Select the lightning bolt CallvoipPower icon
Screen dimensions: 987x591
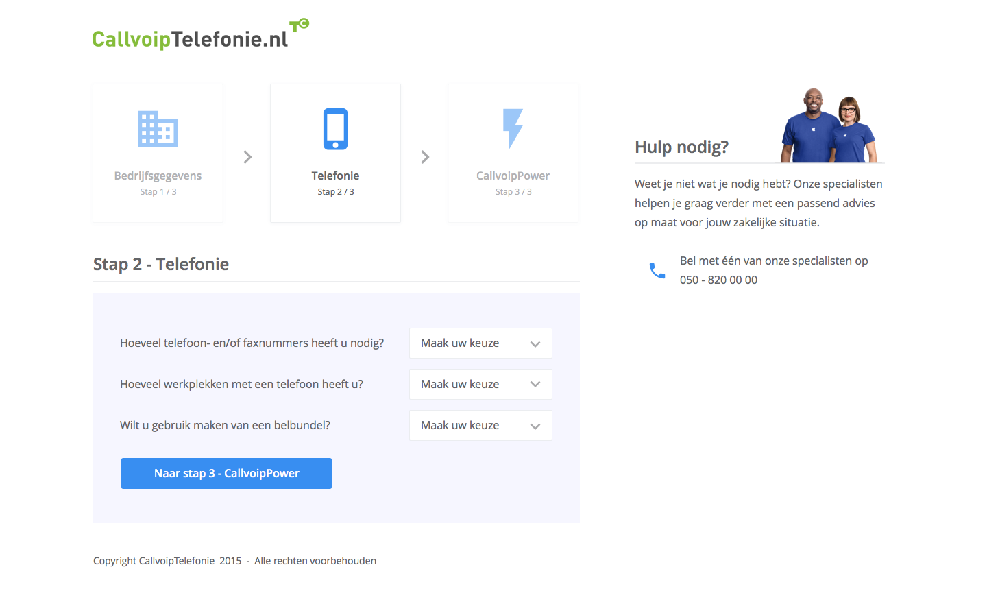coord(513,129)
